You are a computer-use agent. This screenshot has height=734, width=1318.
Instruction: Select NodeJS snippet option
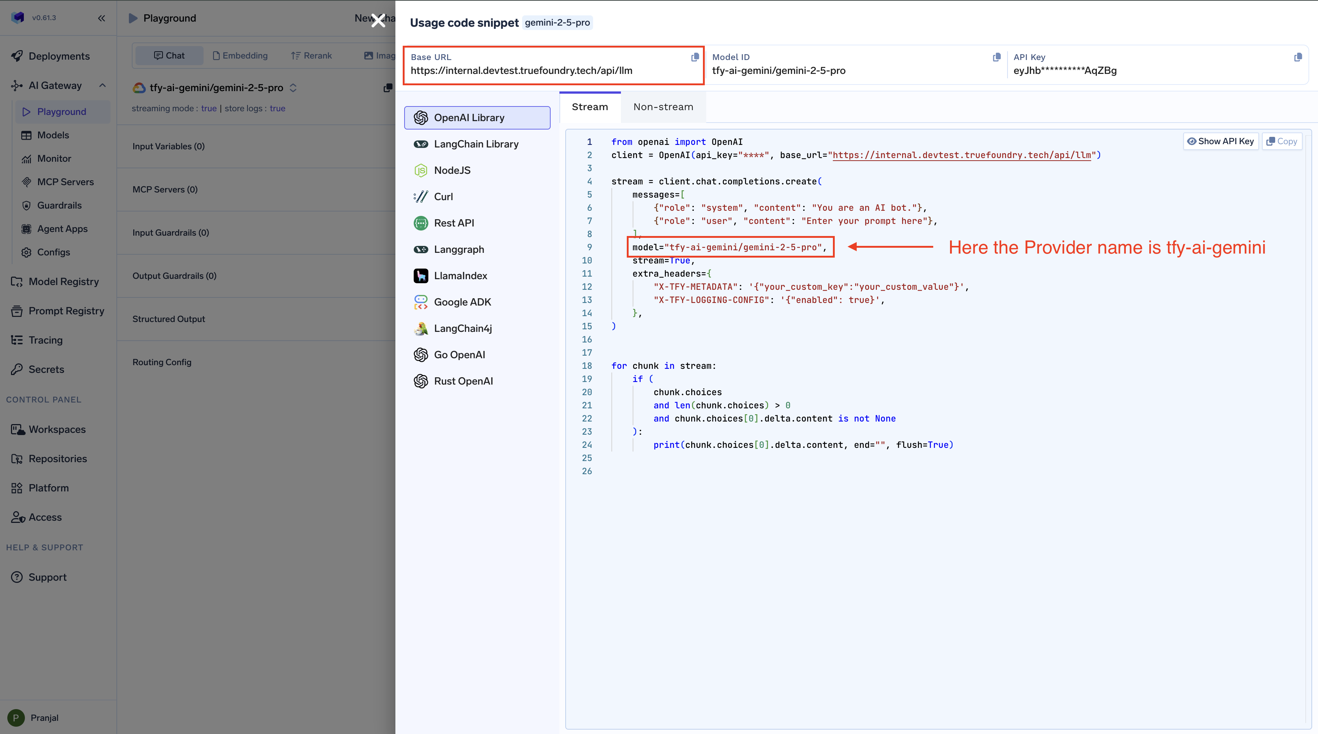[x=477, y=171]
